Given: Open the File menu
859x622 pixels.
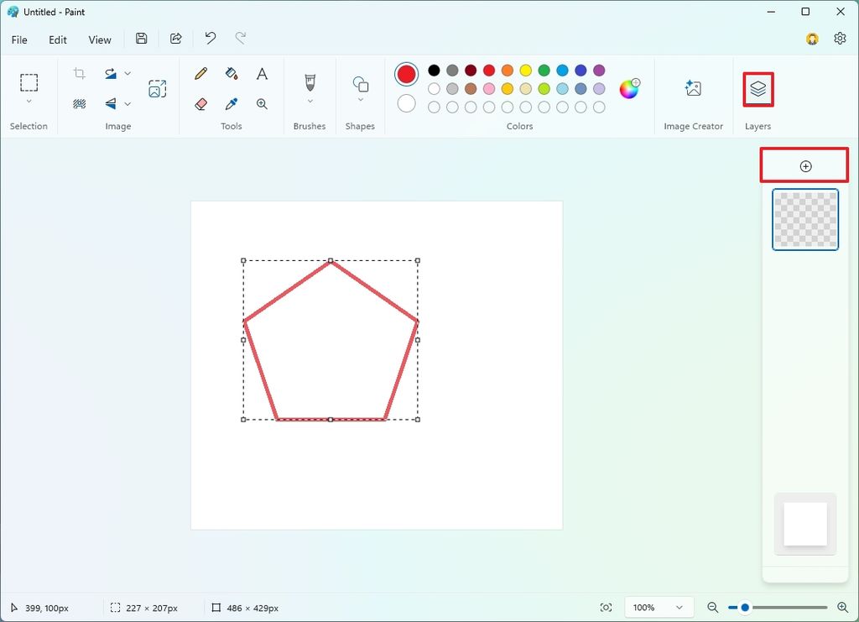Looking at the screenshot, I should click(x=18, y=39).
